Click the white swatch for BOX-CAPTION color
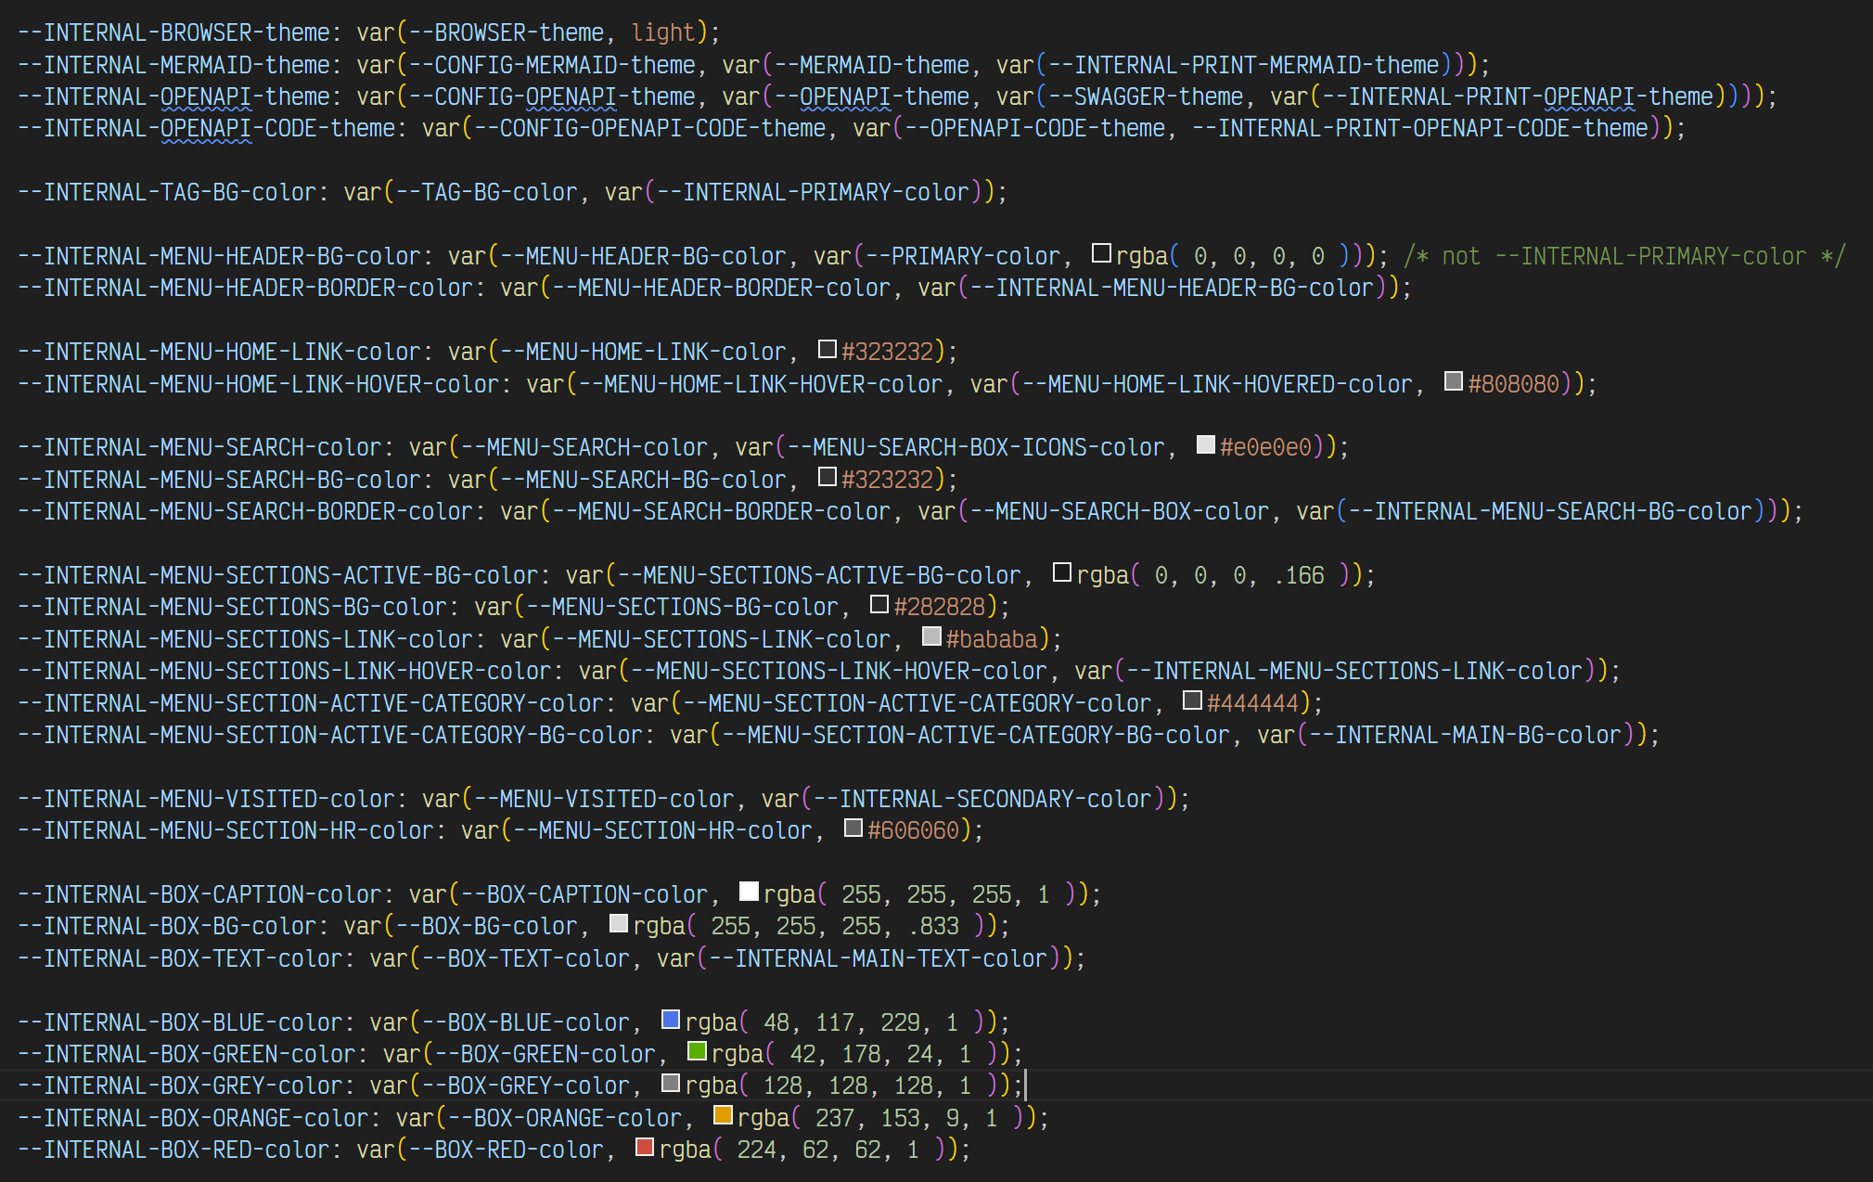This screenshot has width=1873, height=1182. (x=748, y=891)
